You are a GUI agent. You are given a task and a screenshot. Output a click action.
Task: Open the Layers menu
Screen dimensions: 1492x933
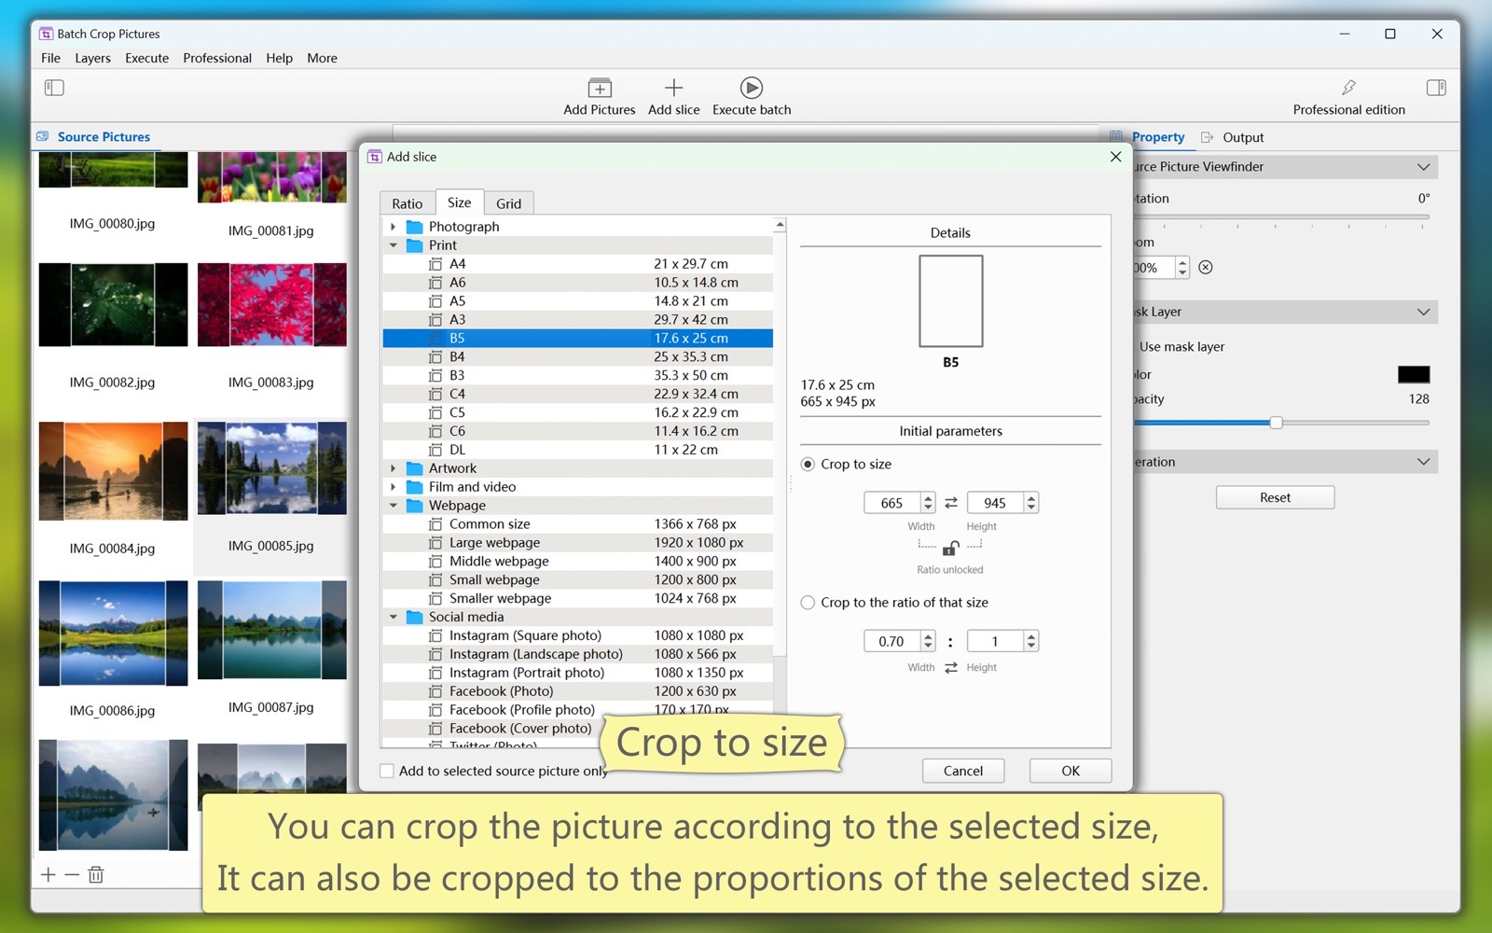[x=92, y=58]
